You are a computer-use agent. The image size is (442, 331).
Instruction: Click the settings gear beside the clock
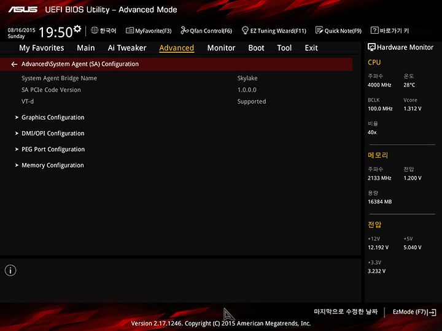77,29
